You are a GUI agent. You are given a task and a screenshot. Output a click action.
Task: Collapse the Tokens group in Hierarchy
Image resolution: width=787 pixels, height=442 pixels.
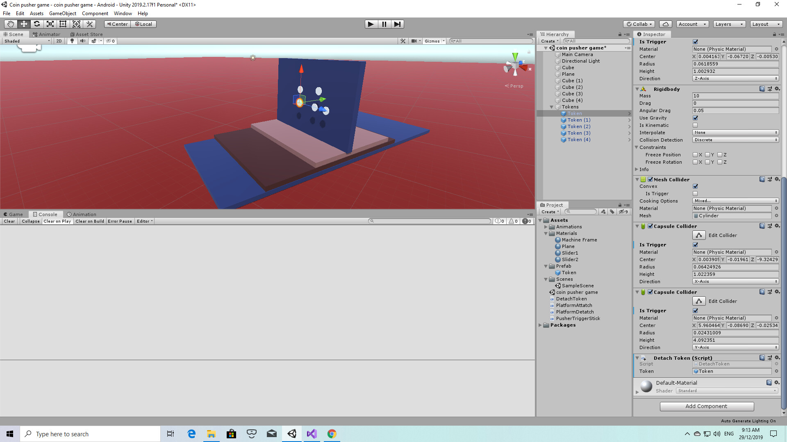click(x=552, y=107)
